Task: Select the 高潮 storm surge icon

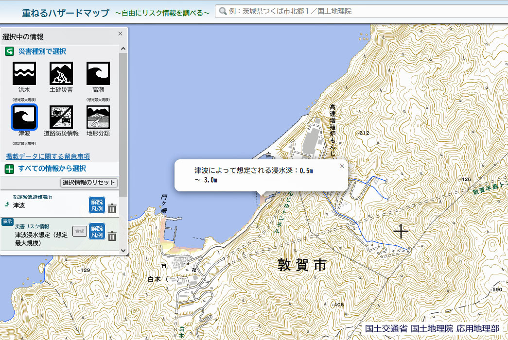Action: point(98,73)
